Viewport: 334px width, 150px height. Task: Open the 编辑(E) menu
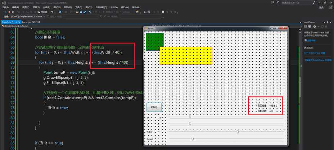[x=15, y=7]
